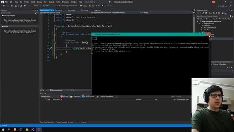Toggle the Error List build filter icon
Screen dimensions: 234x132
pyautogui.click(x=97, y=96)
